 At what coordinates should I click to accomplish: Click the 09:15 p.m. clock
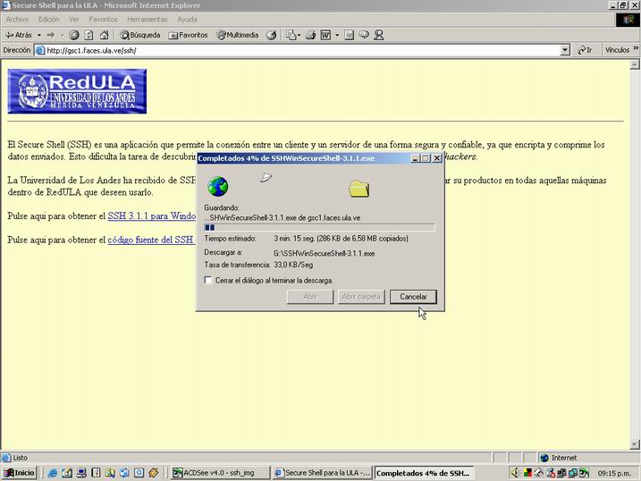pyautogui.click(x=614, y=473)
